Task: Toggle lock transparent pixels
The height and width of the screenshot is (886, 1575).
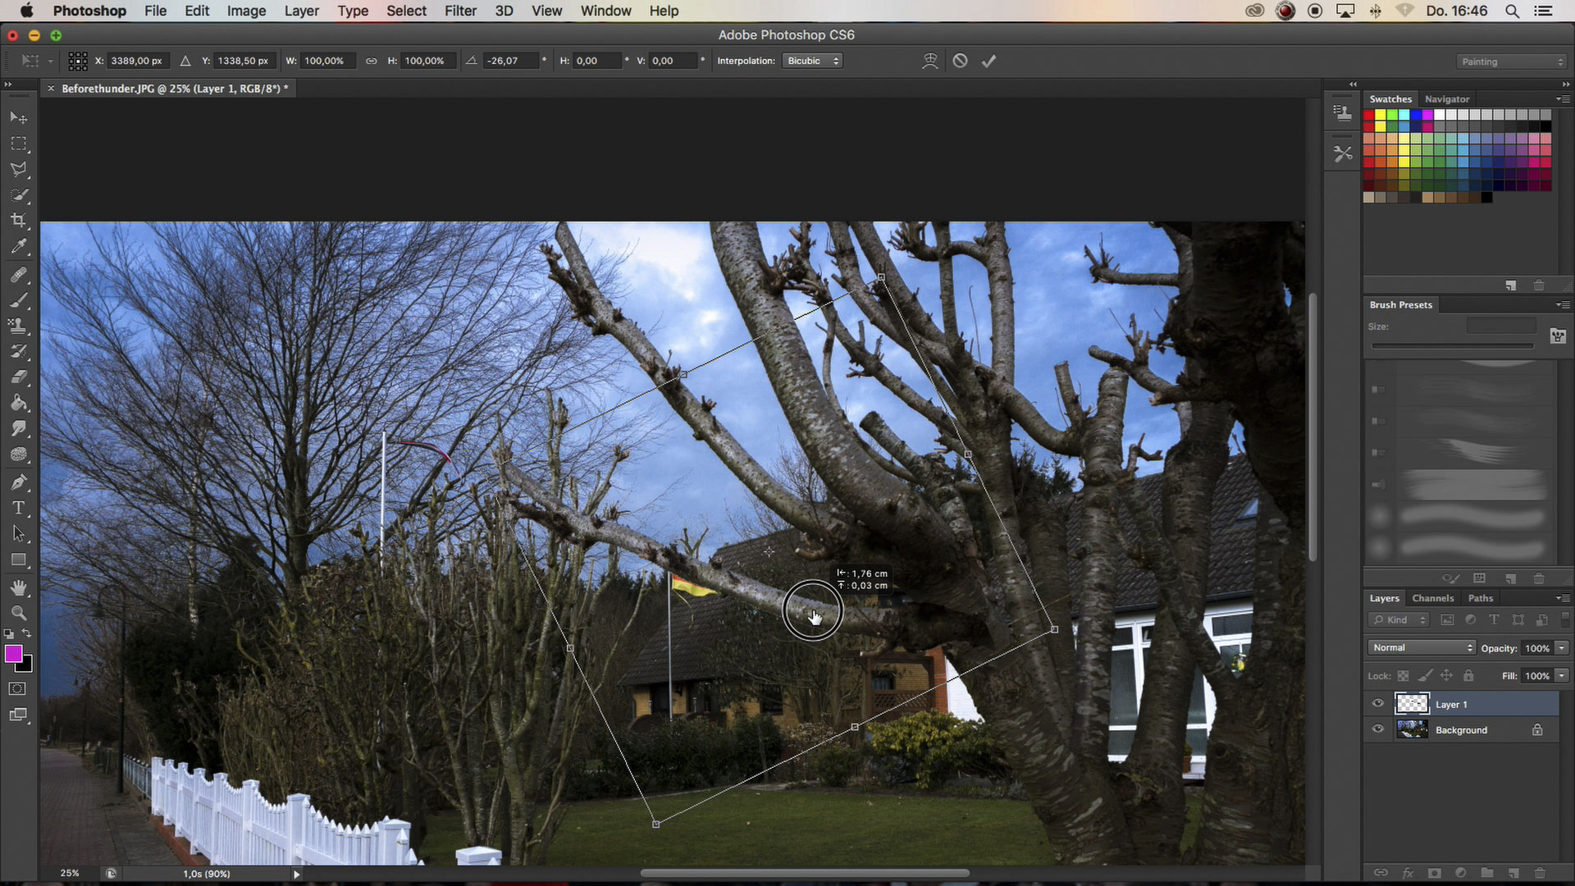Action: coord(1404,676)
